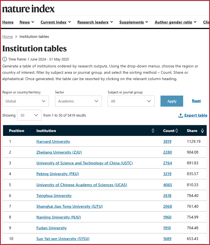Open Sun Yat-sen University (SYSU) link
Viewport: 210px width, 245px height.
(63, 239)
